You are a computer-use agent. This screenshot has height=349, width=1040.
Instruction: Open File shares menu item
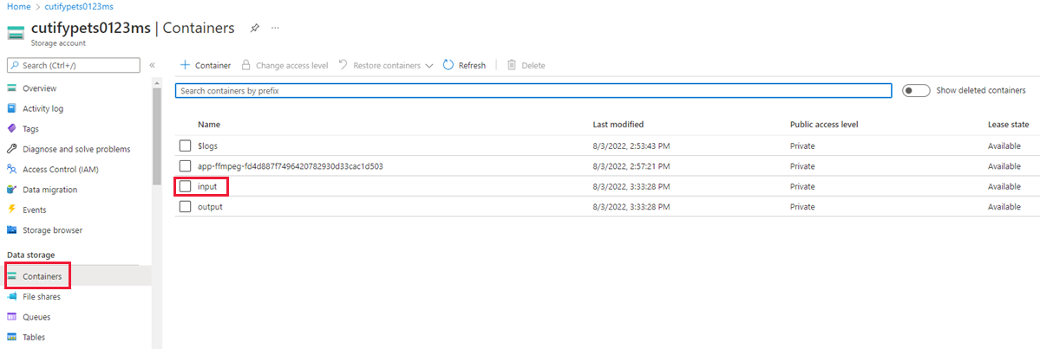(x=41, y=297)
